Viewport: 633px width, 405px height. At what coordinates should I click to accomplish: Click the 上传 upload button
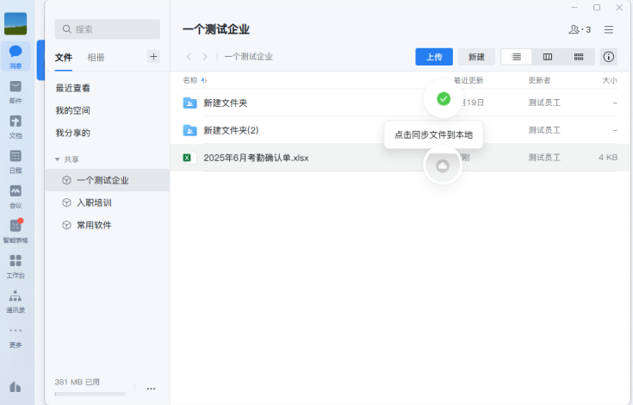point(434,57)
